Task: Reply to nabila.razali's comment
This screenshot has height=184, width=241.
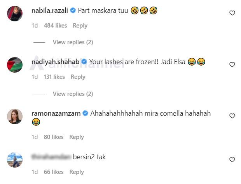Action: [80, 26]
